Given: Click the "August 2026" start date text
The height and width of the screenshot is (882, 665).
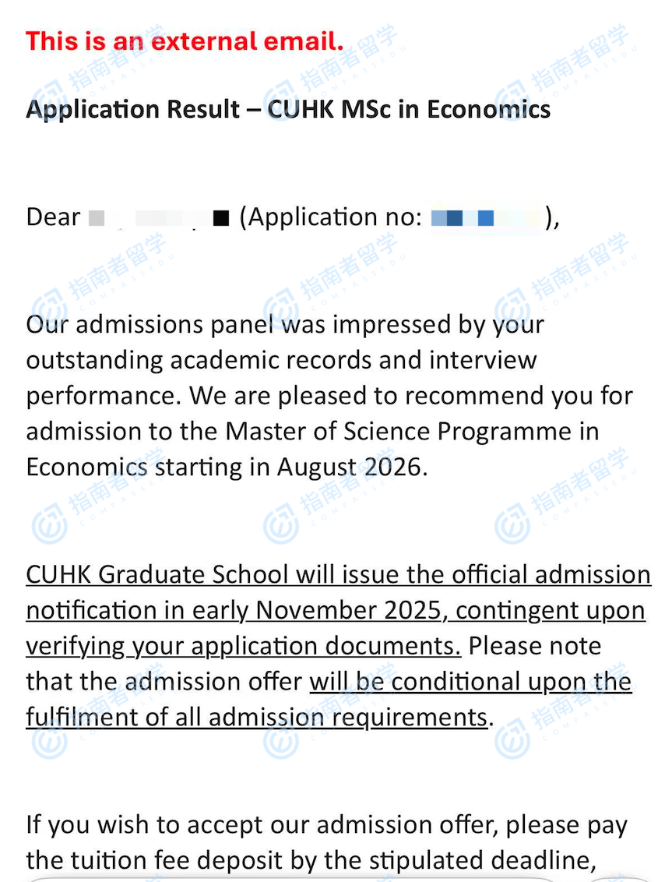Looking at the screenshot, I should (352, 467).
